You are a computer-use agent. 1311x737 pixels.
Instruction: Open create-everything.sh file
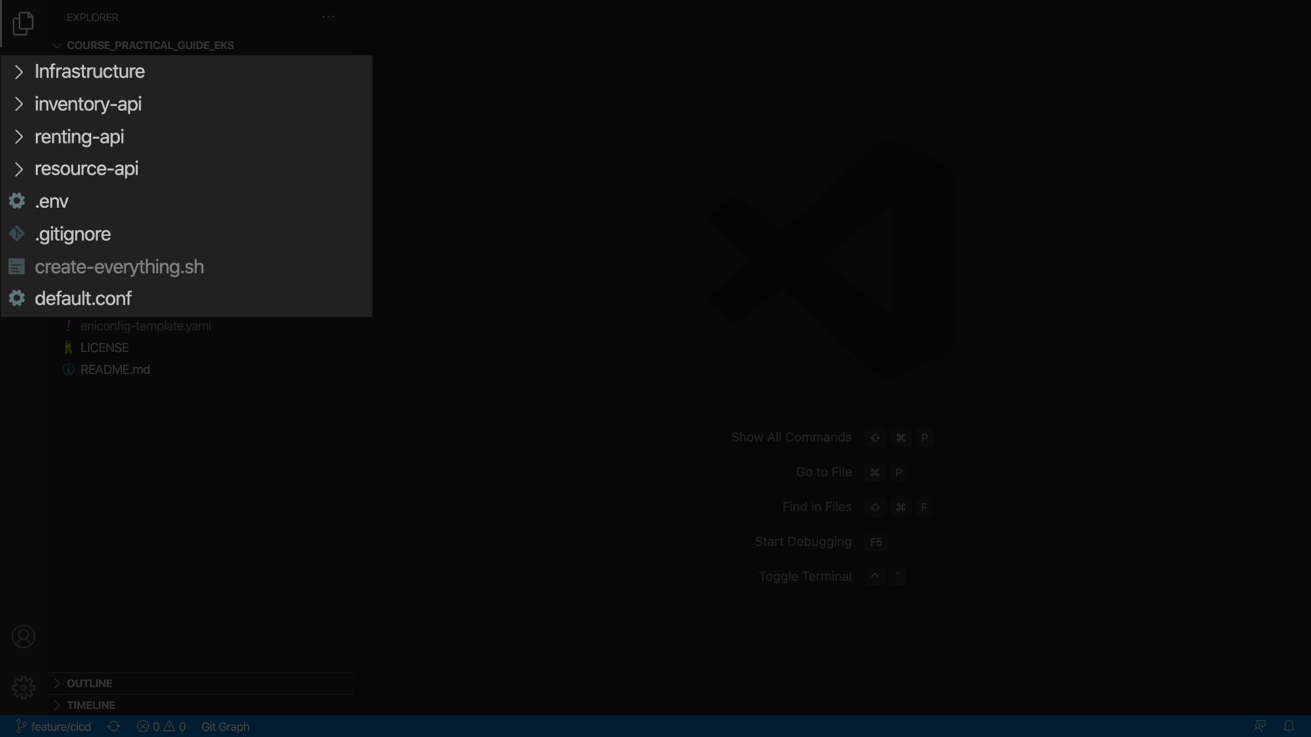pos(119,267)
